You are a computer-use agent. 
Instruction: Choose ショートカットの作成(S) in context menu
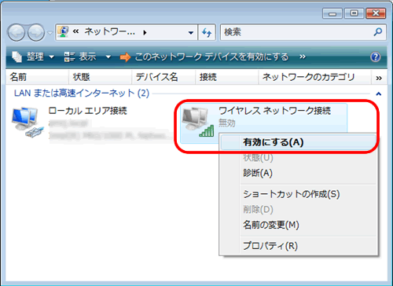tap(298, 194)
